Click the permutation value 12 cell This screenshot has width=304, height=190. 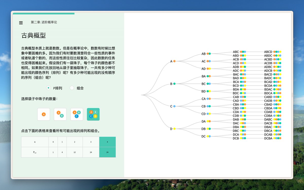[75, 152]
